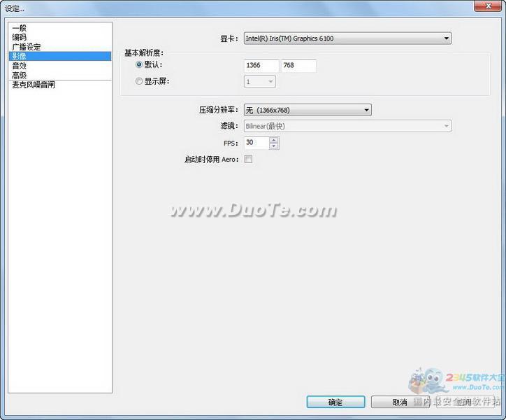This screenshot has height=420, width=506.
Task: Open the 滤镜 Bilinear filter dropdown
Action: coord(347,126)
